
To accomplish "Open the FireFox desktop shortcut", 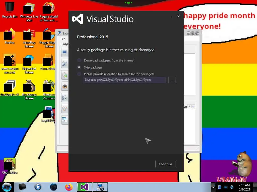I will pyautogui.click(x=10, y=36).
